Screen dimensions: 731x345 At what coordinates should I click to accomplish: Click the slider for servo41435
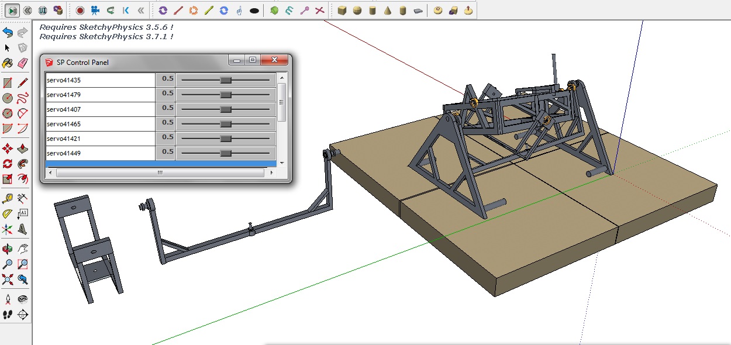click(226, 80)
